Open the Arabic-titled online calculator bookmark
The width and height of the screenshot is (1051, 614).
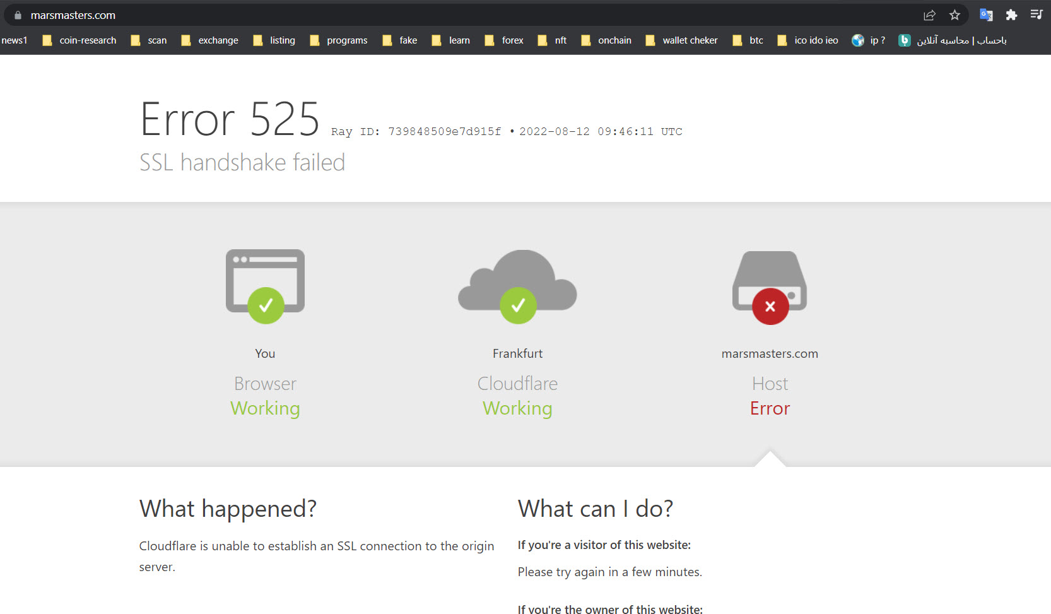pos(953,40)
